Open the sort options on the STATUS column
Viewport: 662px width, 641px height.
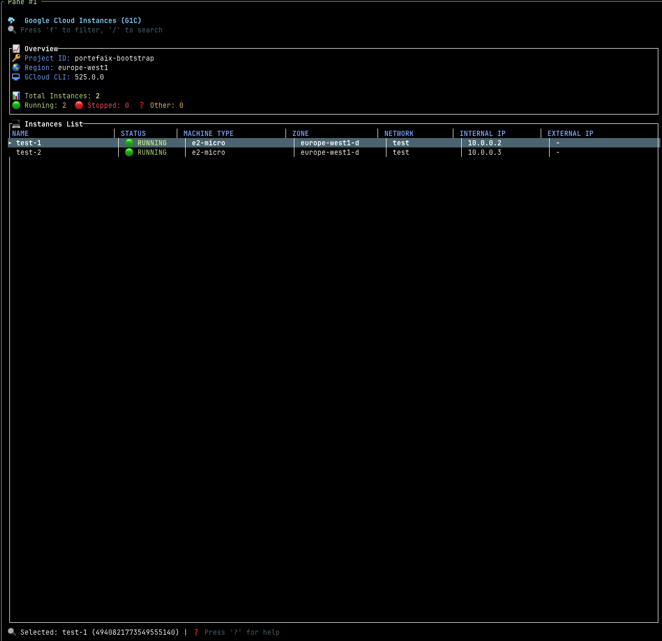133,133
